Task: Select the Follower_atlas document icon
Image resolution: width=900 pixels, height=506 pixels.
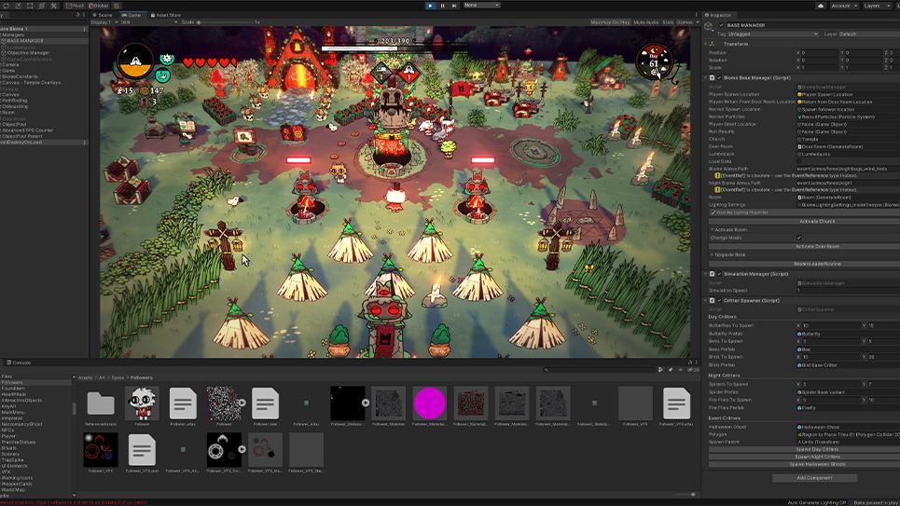Action: 183,403
